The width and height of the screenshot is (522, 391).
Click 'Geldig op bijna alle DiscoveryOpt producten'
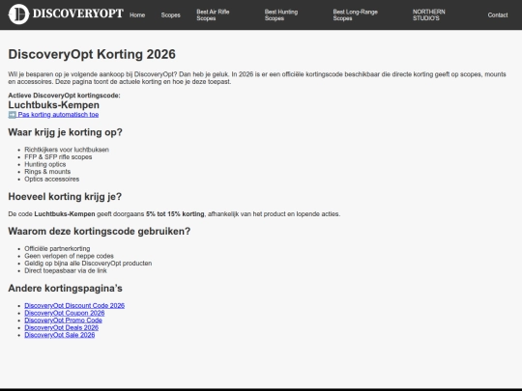[x=88, y=264]
